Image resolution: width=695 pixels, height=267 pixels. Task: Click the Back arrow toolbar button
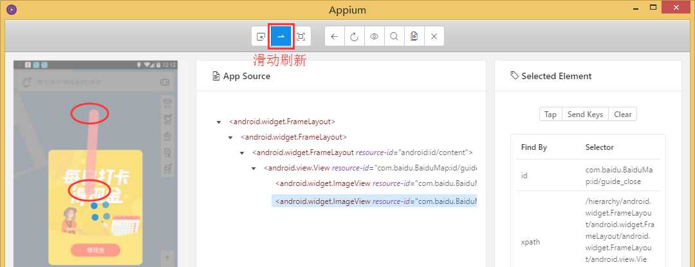click(335, 36)
